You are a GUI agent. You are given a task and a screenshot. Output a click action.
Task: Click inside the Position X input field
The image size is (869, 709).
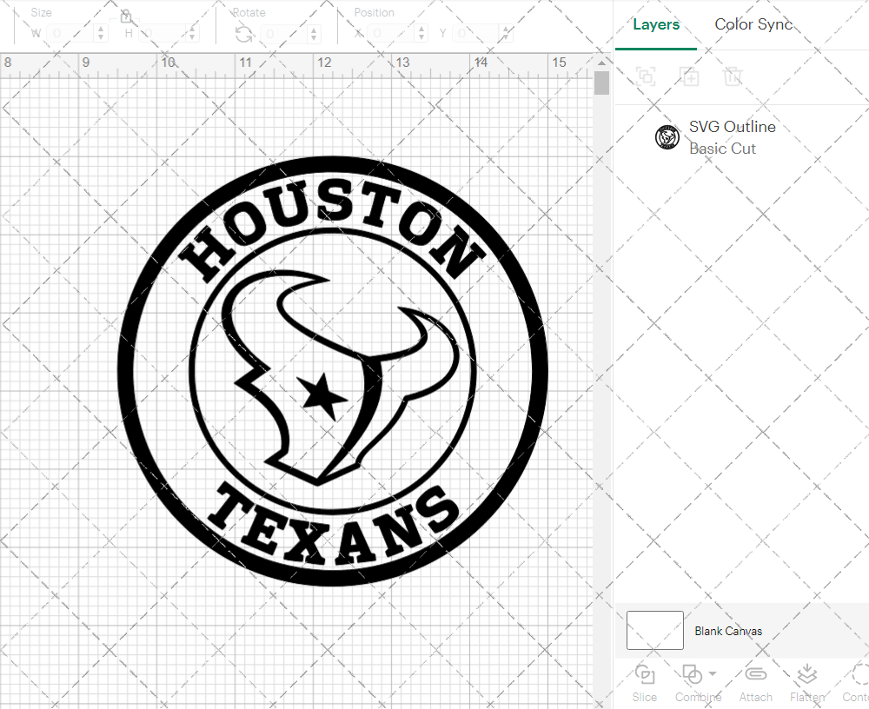click(389, 32)
